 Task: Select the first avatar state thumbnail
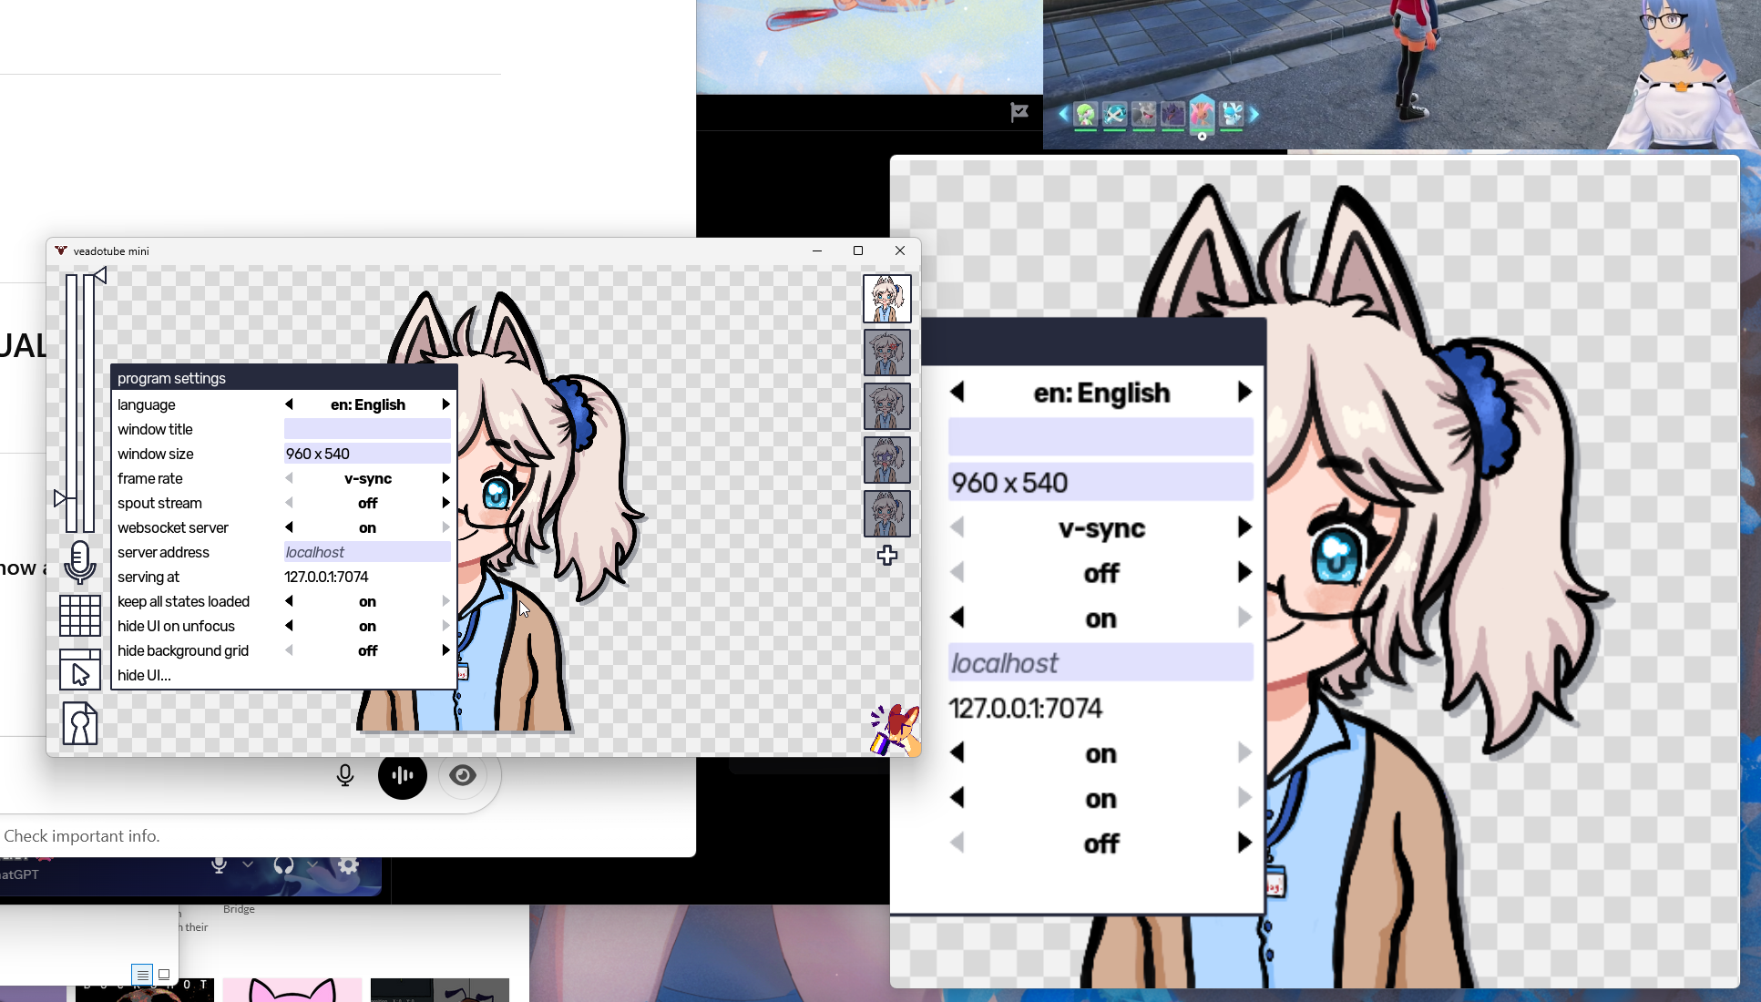tap(887, 299)
